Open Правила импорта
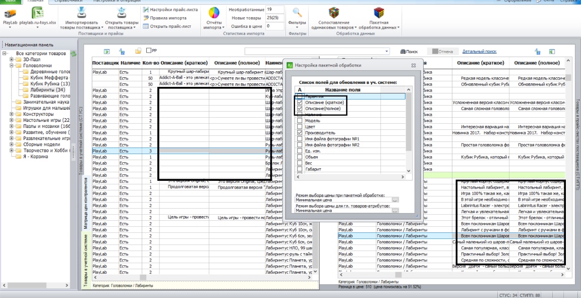The image size is (581, 298). pyautogui.click(x=164, y=18)
